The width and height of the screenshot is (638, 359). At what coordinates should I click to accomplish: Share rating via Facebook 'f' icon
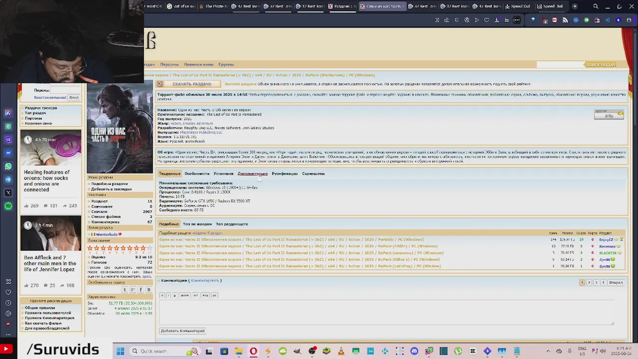(141, 290)
